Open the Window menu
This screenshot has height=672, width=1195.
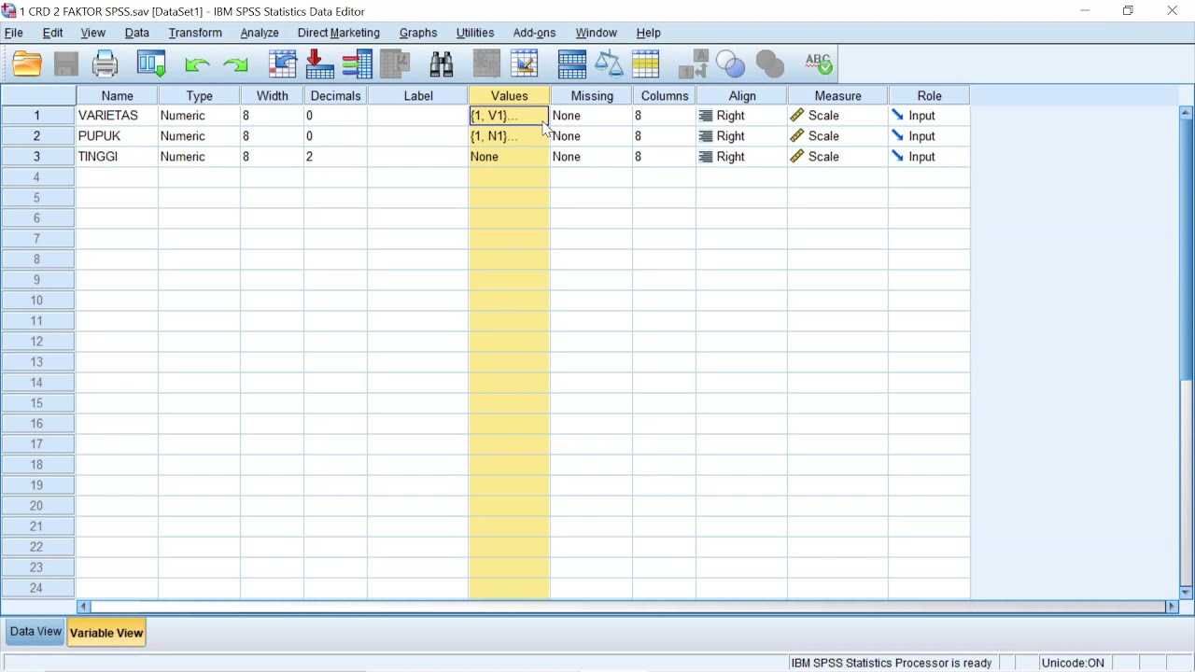point(596,33)
